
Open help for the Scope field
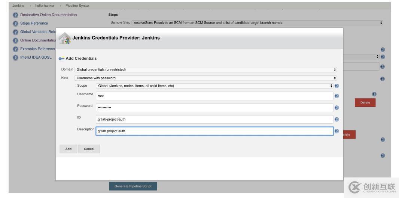[336, 86]
